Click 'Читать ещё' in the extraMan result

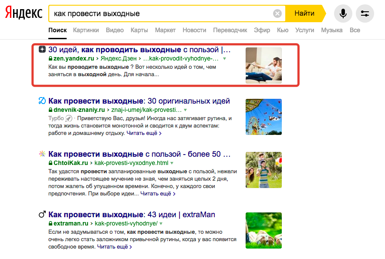115,246
